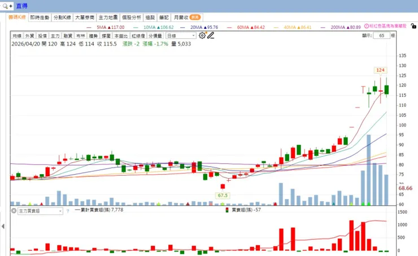The height and width of the screenshot is (256, 418).
Task: Toggle the 投信 indicator button
Action: [42, 36]
